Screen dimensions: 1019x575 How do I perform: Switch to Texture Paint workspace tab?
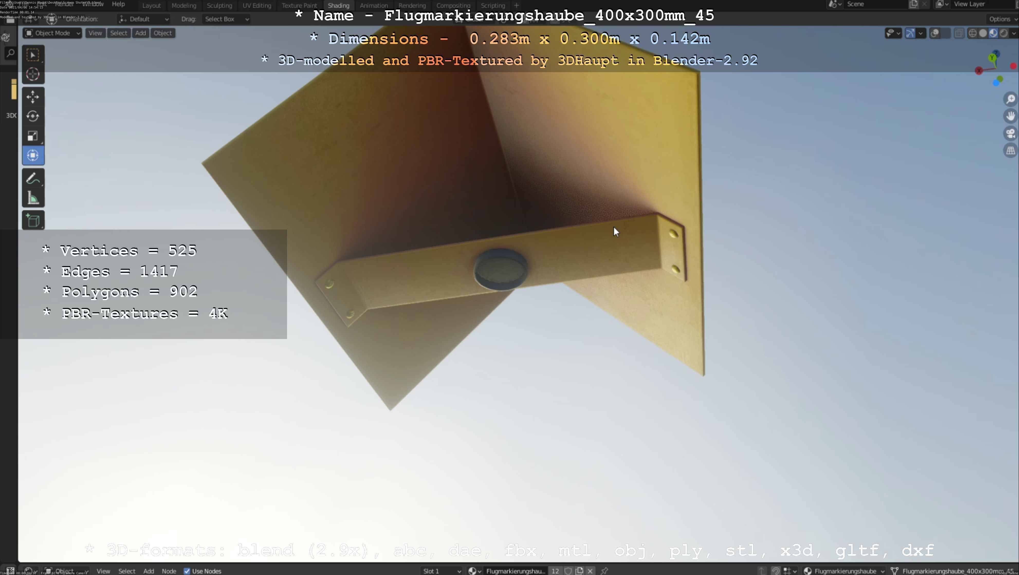[299, 6]
